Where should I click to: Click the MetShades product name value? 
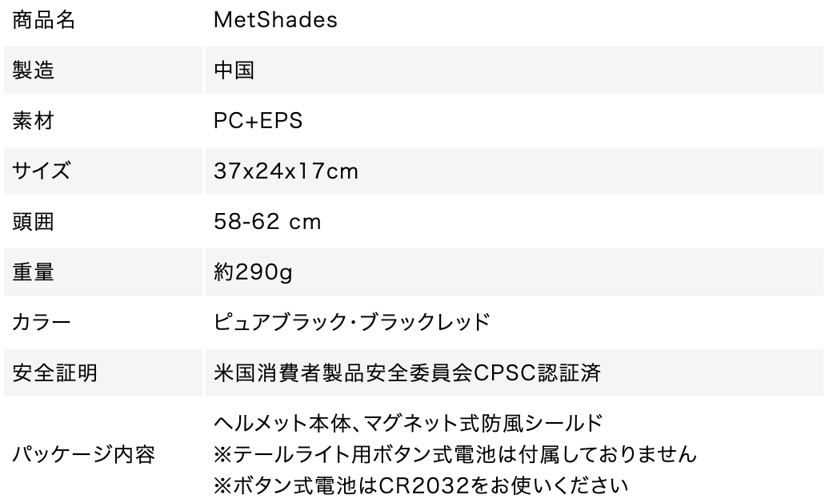[275, 20]
